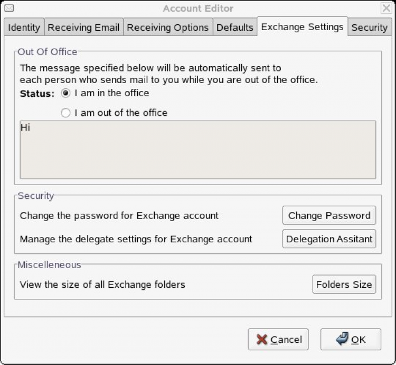Click the "Status:" label
The height and width of the screenshot is (365, 396).
[37, 94]
